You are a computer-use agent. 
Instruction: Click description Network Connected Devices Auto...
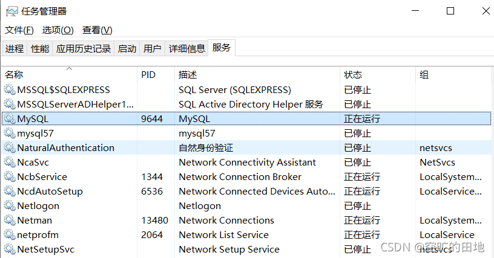257,191
